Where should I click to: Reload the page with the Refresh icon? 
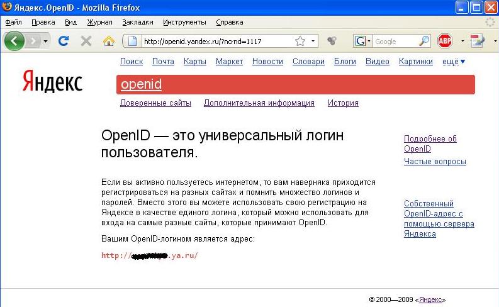tap(64, 41)
